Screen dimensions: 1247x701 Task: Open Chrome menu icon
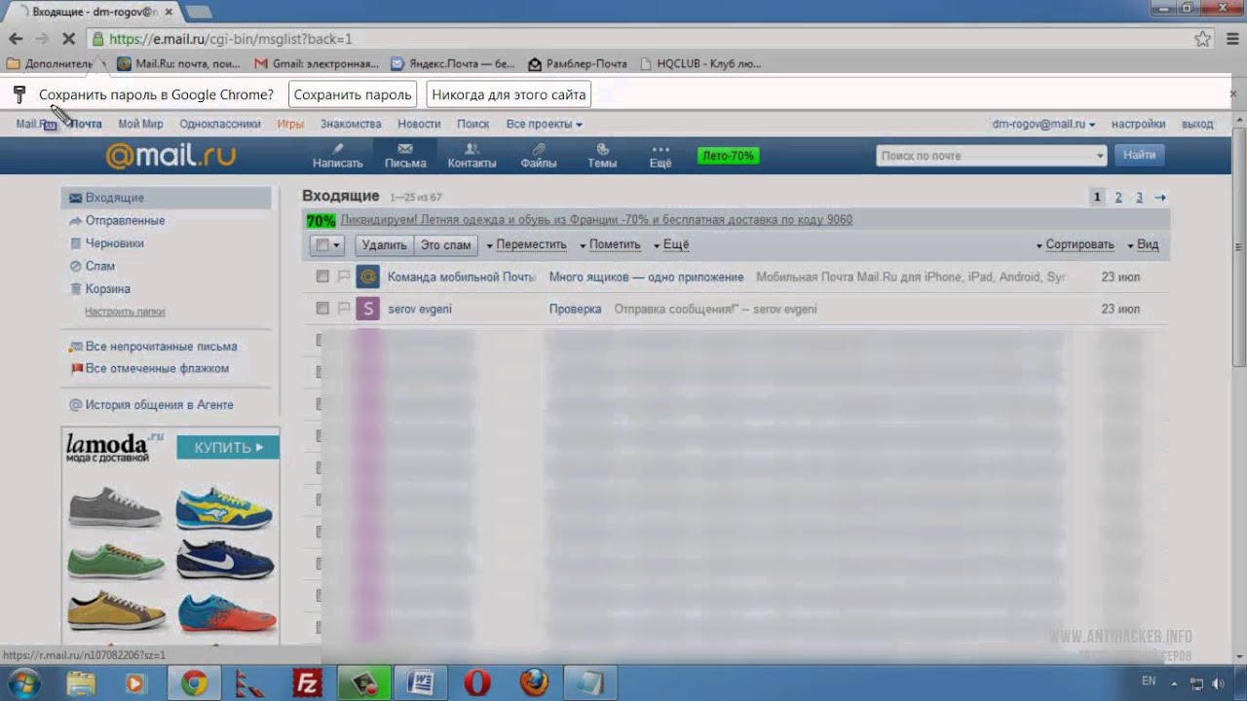click(1231, 39)
